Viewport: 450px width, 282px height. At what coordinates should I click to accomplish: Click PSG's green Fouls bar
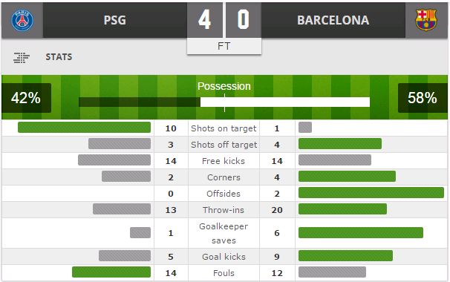111,272
